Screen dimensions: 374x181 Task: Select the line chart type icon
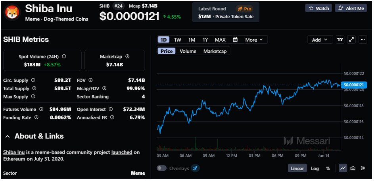click(x=343, y=168)
